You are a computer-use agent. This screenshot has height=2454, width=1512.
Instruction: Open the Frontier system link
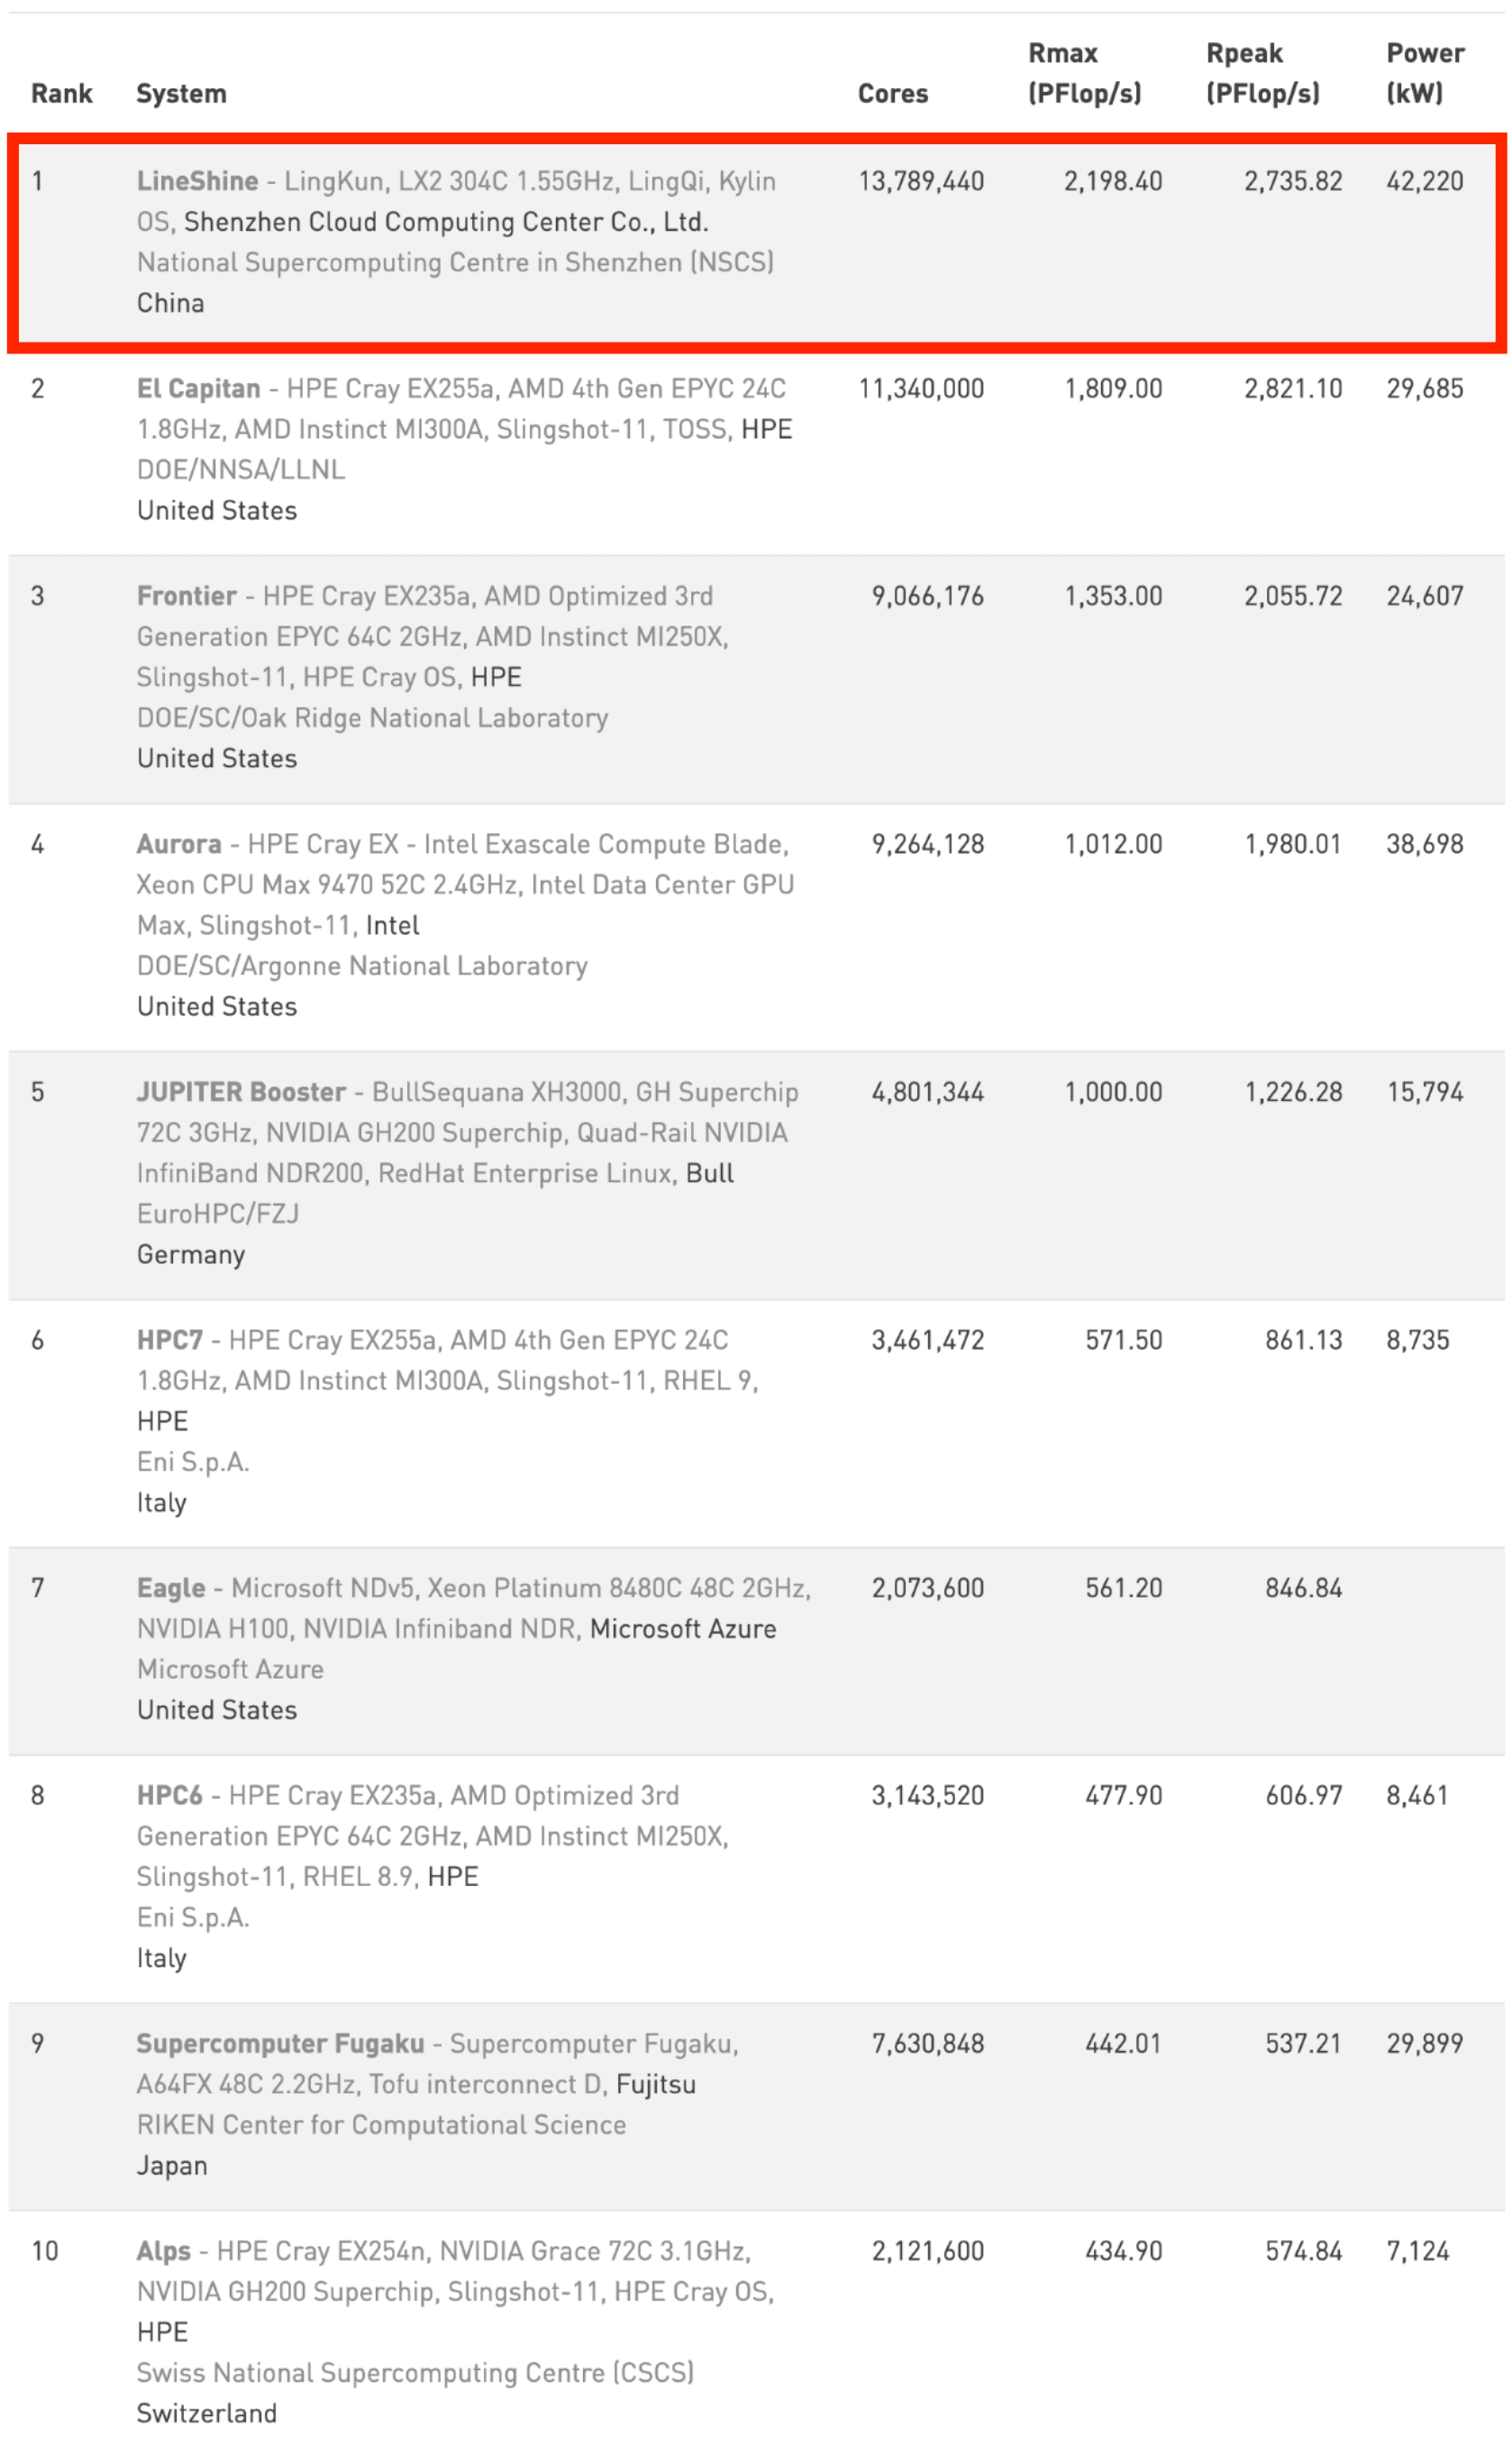pyautogui.click(x=186, y=596)
